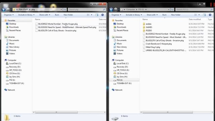Change view icon in right window toolbar

[196, 15]
